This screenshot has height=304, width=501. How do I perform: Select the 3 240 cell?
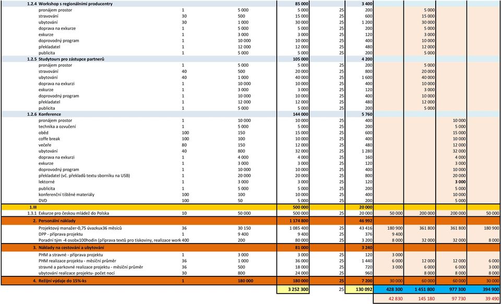366,248
